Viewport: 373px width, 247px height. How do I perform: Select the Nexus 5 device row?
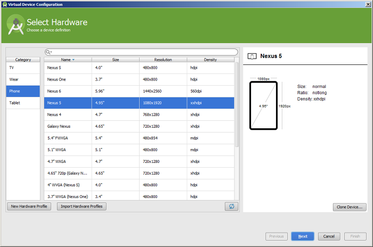[x=139, y=103]
